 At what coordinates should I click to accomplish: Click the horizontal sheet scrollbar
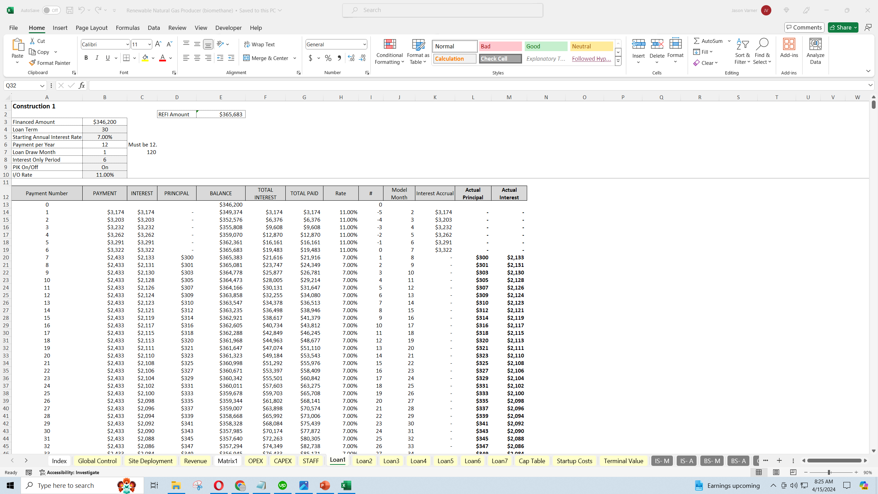pyautogui.click(x=834, y=461)
